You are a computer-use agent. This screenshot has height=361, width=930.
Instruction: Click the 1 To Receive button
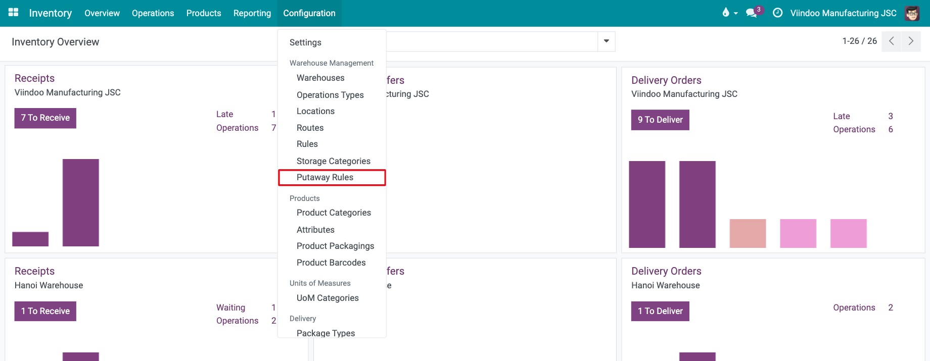45,311
